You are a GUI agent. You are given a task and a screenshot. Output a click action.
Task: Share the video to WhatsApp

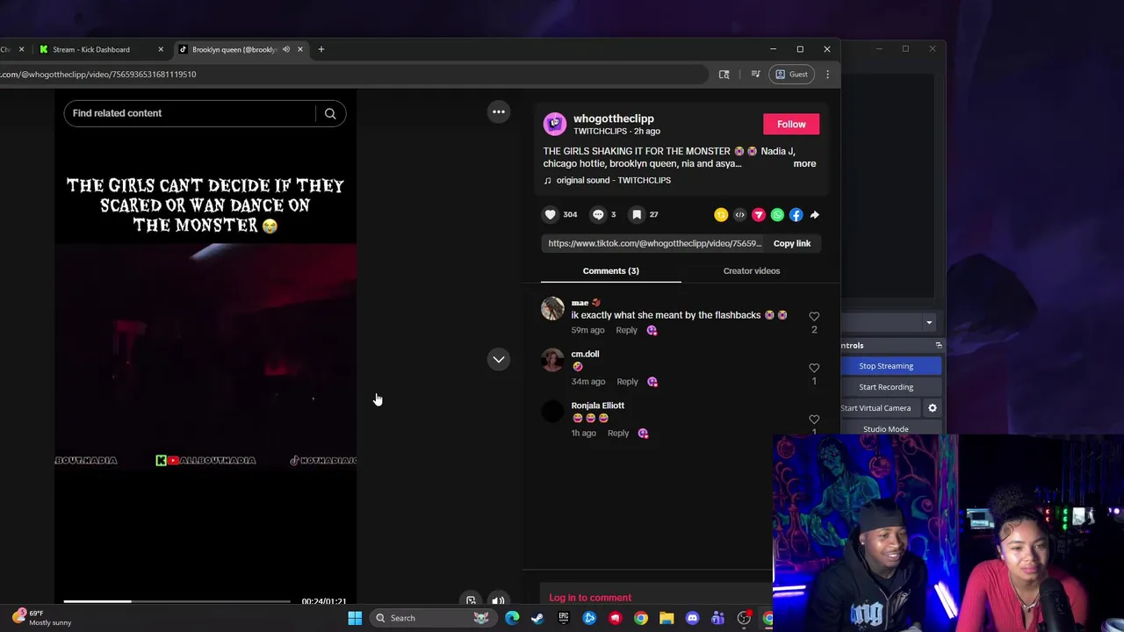coord(777,214)
